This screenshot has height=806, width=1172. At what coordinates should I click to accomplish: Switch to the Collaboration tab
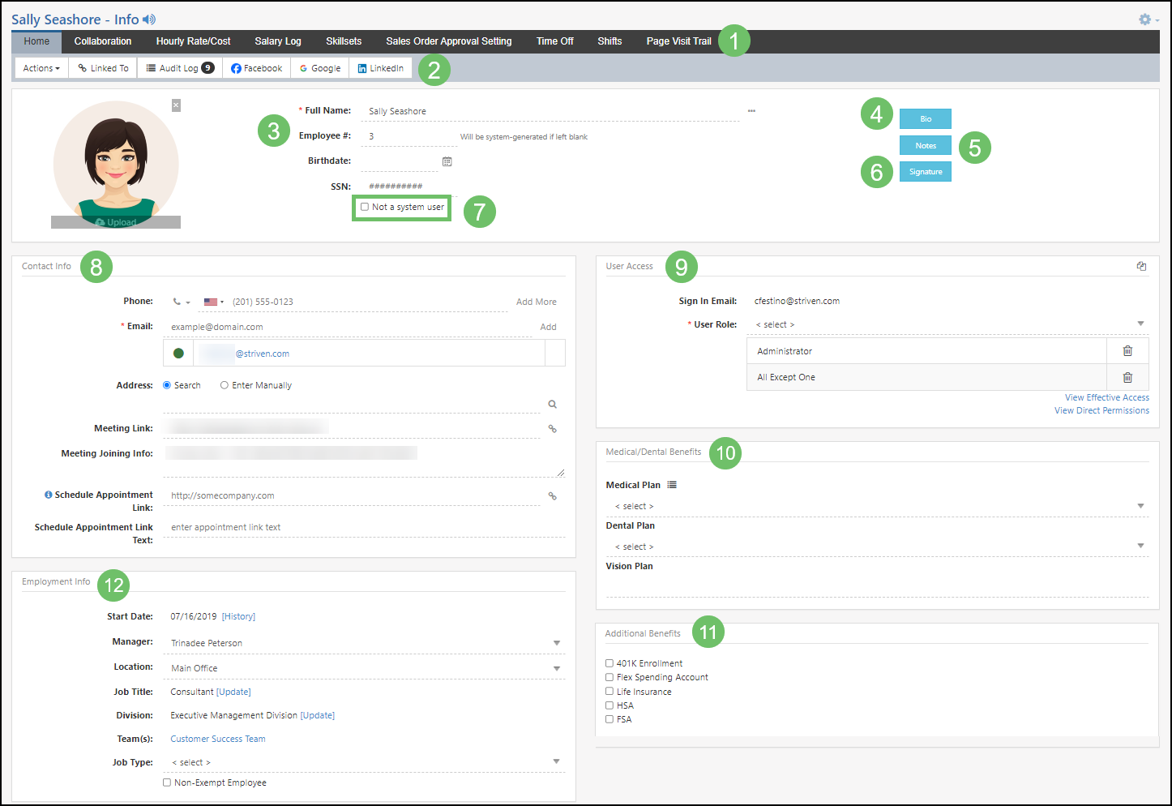(102, 41)
